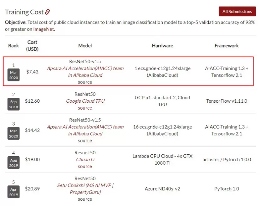
Task: Click the Google Cloud TPU team link
Action: pyautogui.click(x=85, y=101)
